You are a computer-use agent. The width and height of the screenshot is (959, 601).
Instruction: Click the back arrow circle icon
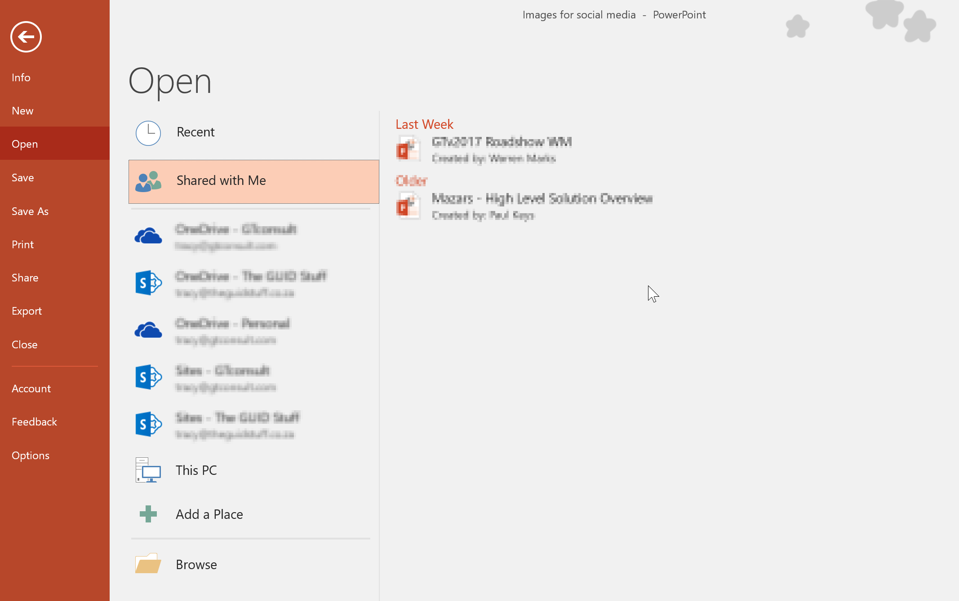pos(26,37)
